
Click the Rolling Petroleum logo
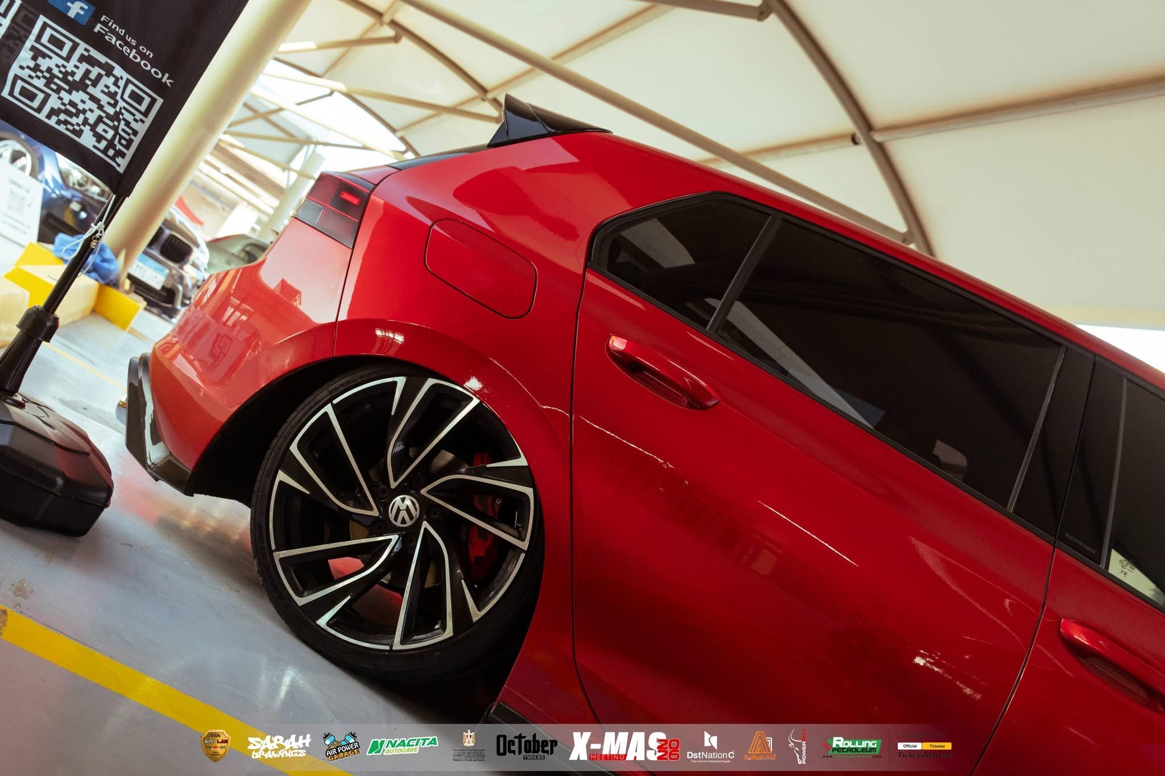coord(852,747)
